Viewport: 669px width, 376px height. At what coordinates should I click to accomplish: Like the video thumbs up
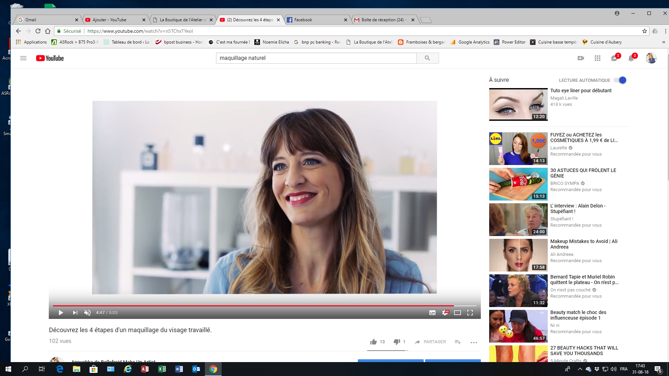[x=374, y=342]
